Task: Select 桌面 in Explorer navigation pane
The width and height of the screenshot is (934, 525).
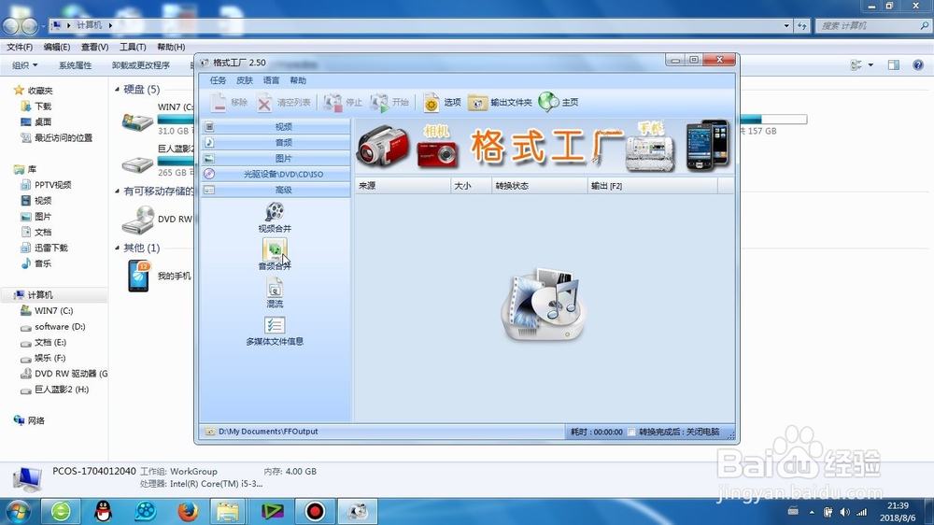Action: coord(43,121)
